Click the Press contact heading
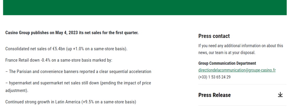The image size is (291, 110). 214,36
